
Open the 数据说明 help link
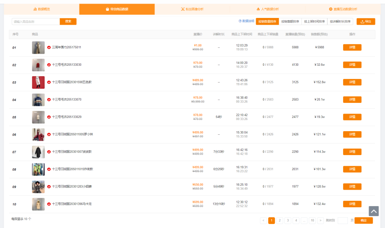pos(246,22)
